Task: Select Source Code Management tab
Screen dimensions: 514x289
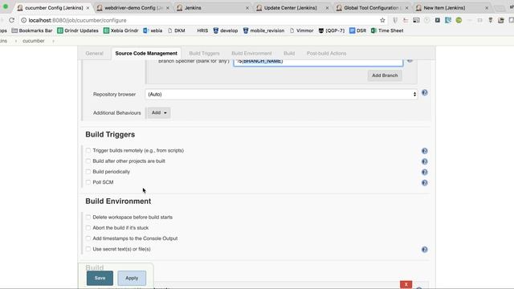Action: 146,54
